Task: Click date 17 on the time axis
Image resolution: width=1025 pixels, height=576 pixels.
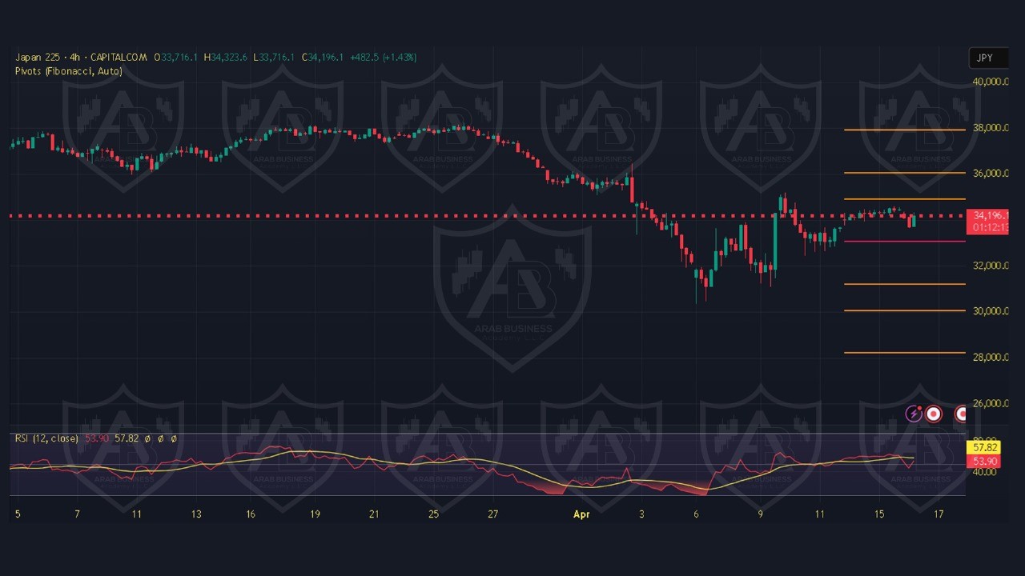Action: [x=939, y=514]
